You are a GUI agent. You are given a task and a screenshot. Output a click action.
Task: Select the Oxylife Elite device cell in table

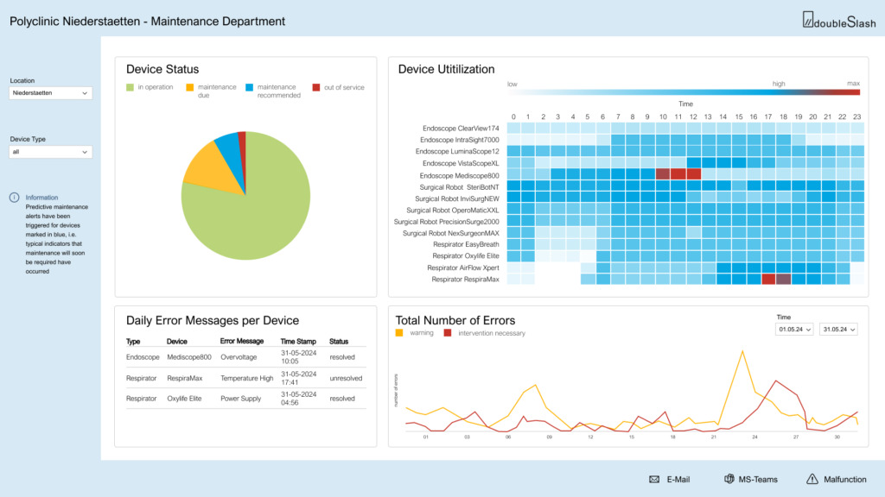tap(184, 399)
